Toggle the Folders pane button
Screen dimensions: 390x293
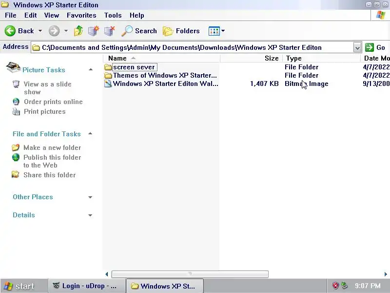(x=181, y=31)
